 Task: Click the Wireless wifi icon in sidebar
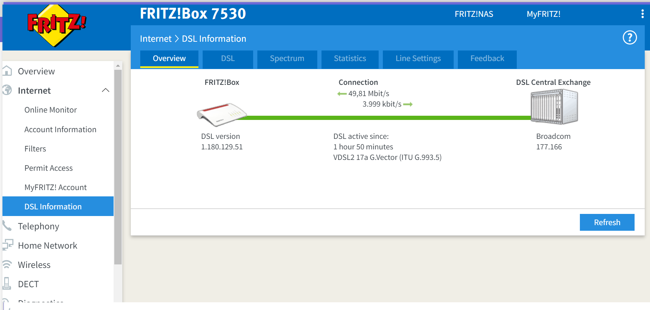pos(7,265)
